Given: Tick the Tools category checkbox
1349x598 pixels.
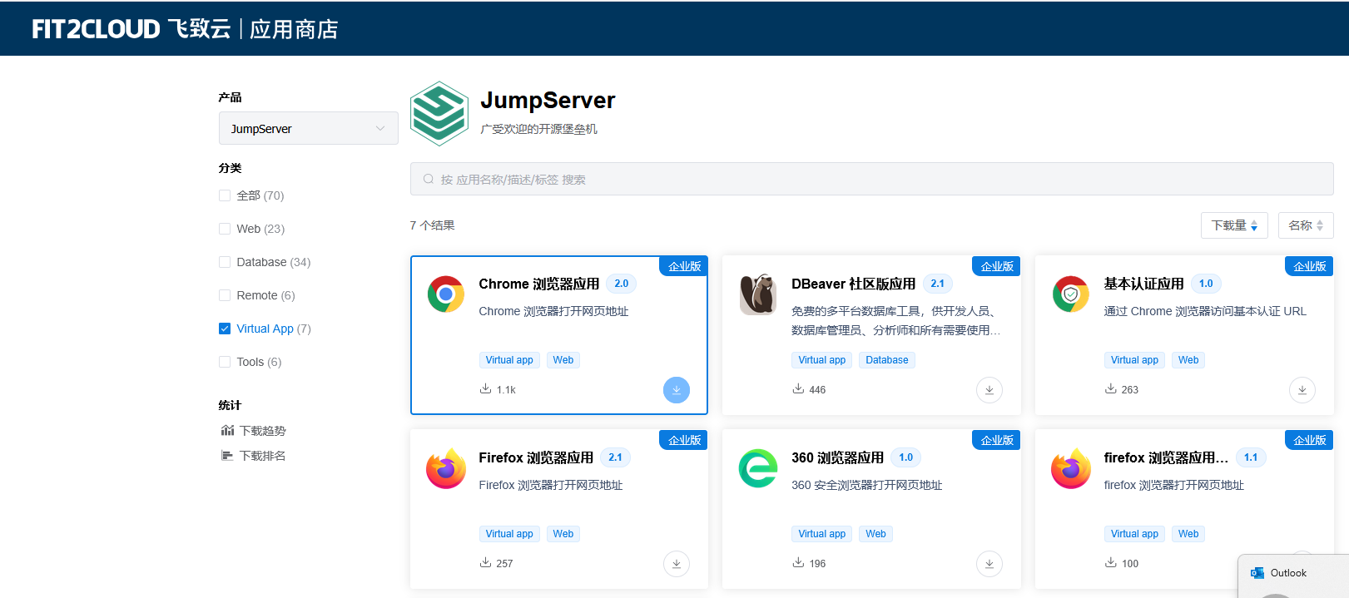Looking at the screenshot, I should [225, 362].
